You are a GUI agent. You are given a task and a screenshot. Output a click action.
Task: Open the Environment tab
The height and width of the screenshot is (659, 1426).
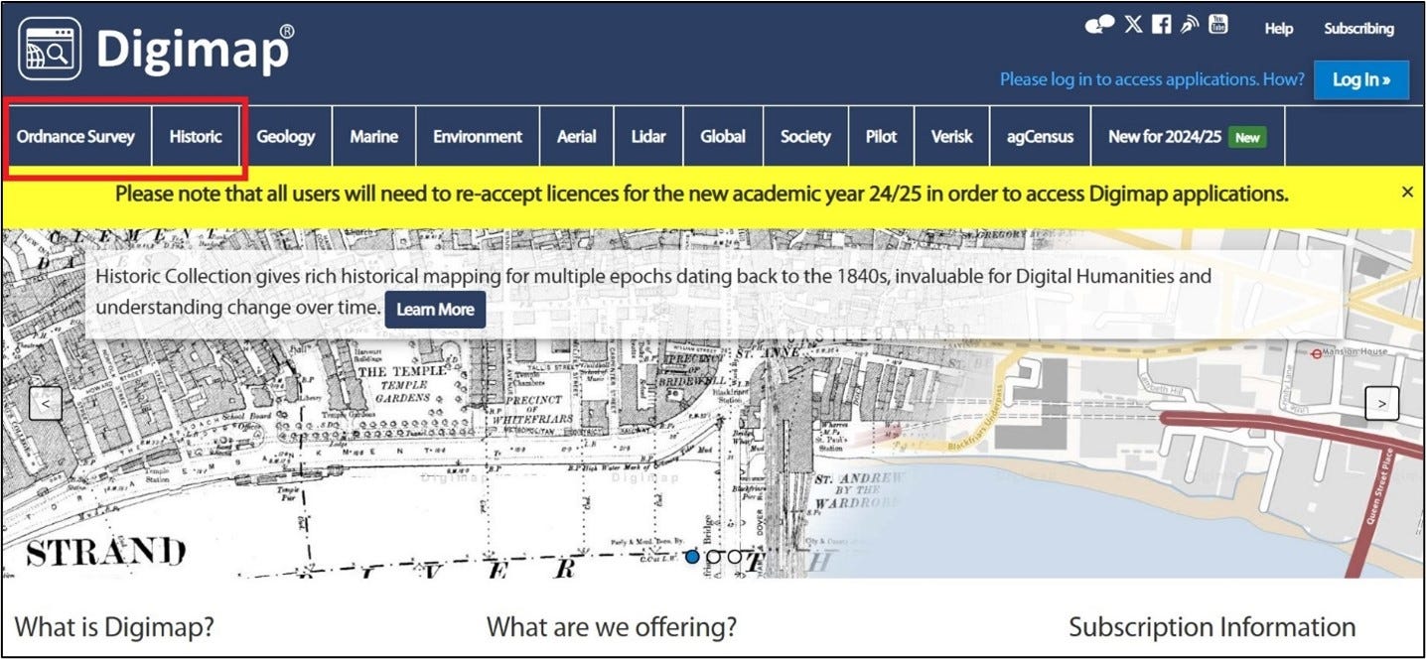(x=478, y=136)
